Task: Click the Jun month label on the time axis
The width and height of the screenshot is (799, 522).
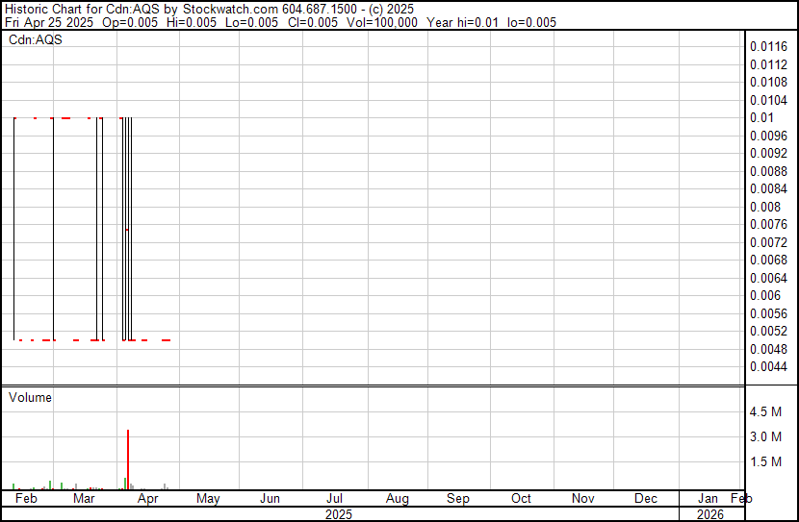Action: coord(271,498)
